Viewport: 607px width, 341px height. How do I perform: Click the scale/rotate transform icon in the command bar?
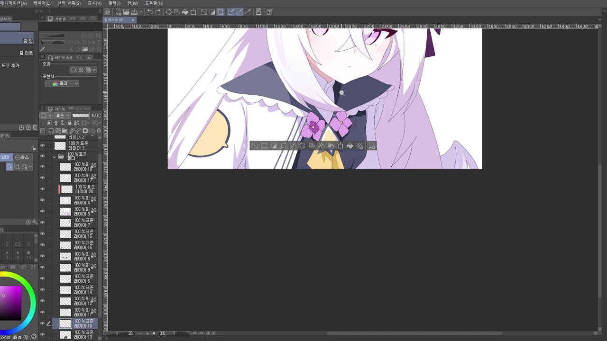click(193, 12)
